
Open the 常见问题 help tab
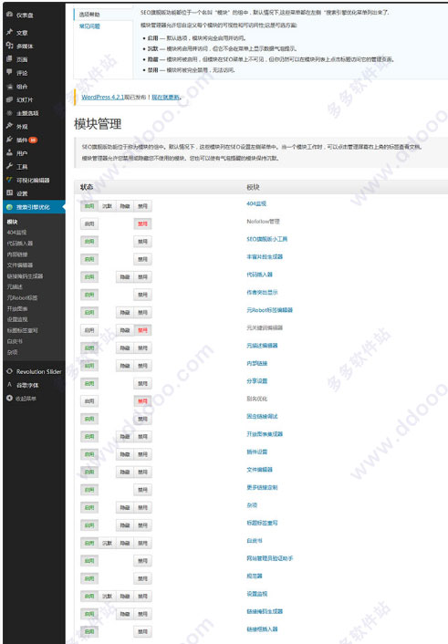pos(89,26)
